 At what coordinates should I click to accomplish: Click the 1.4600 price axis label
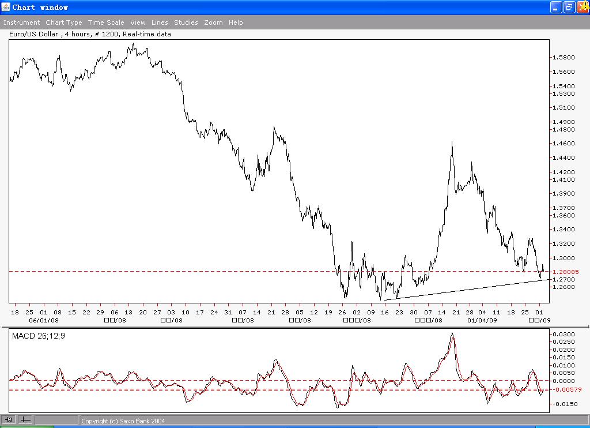pos(563,144)
